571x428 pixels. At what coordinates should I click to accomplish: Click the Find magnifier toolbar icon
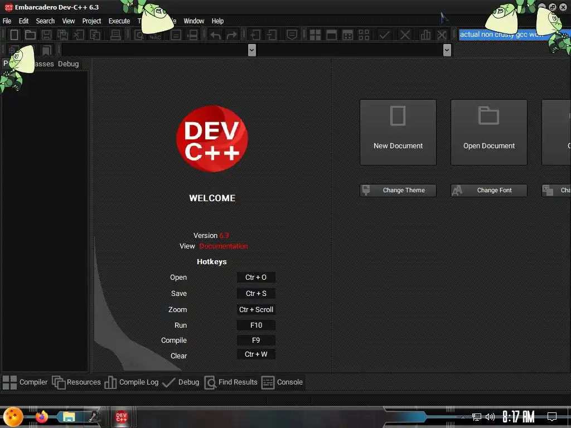(x=139, y=35)
